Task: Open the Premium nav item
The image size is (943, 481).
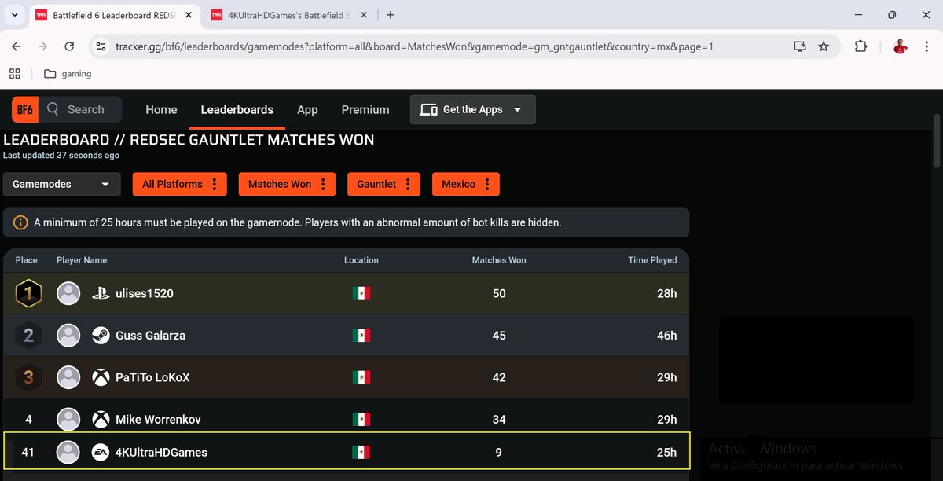Action: point(365,110)
